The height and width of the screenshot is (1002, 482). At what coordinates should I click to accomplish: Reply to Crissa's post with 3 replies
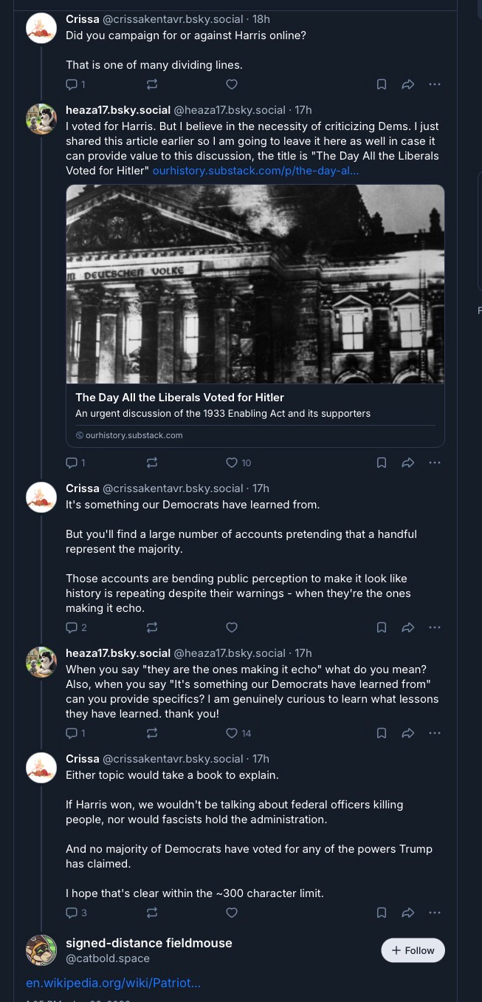(72, 913)
